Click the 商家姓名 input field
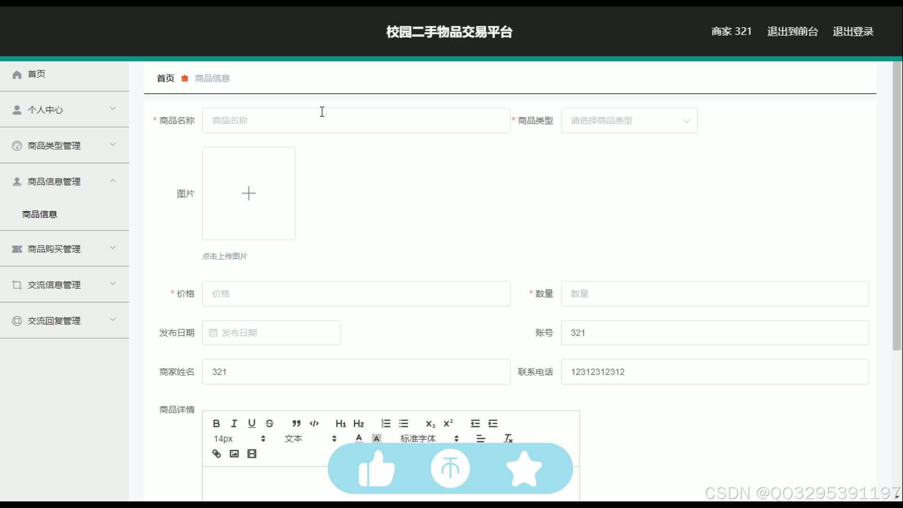 click(356, 372)
